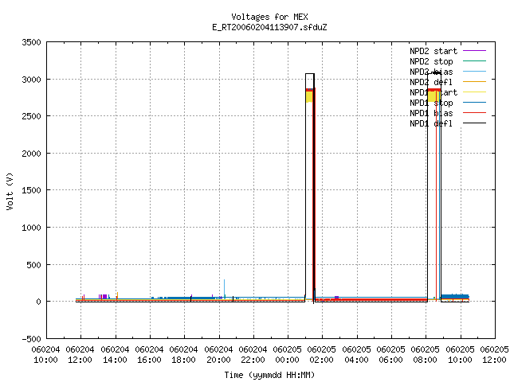
Task: Click the 'NPD1 start' legend label
Action: click(433, 92)
